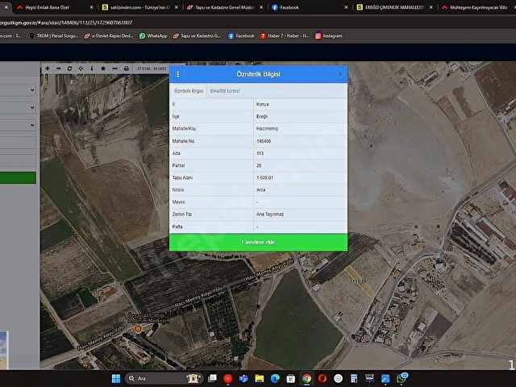
Task: Select the Arsa value in Nitelik row
Action: 260,190
